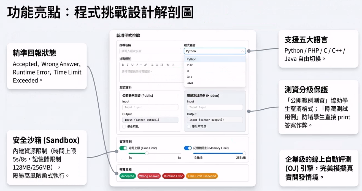
Task: Pick C++ from the language options
Action: (190, 77)
